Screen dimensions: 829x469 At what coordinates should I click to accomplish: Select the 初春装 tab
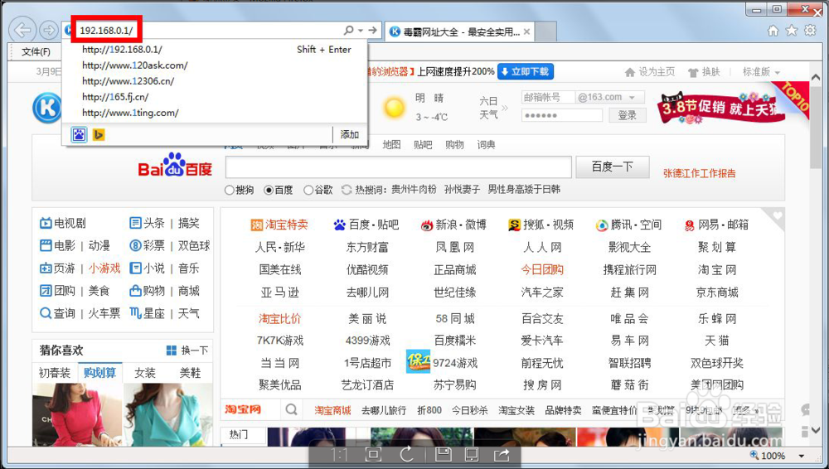point(55,373)
